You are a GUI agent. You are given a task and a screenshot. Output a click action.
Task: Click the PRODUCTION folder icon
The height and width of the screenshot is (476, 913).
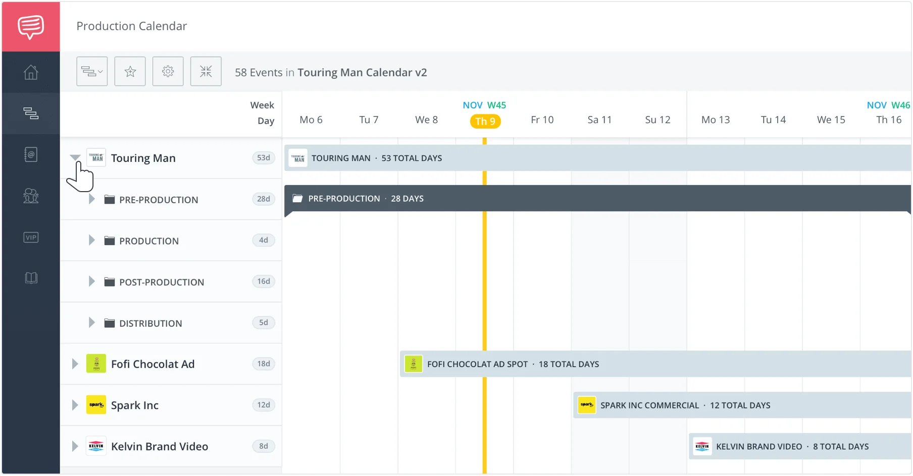110,241
